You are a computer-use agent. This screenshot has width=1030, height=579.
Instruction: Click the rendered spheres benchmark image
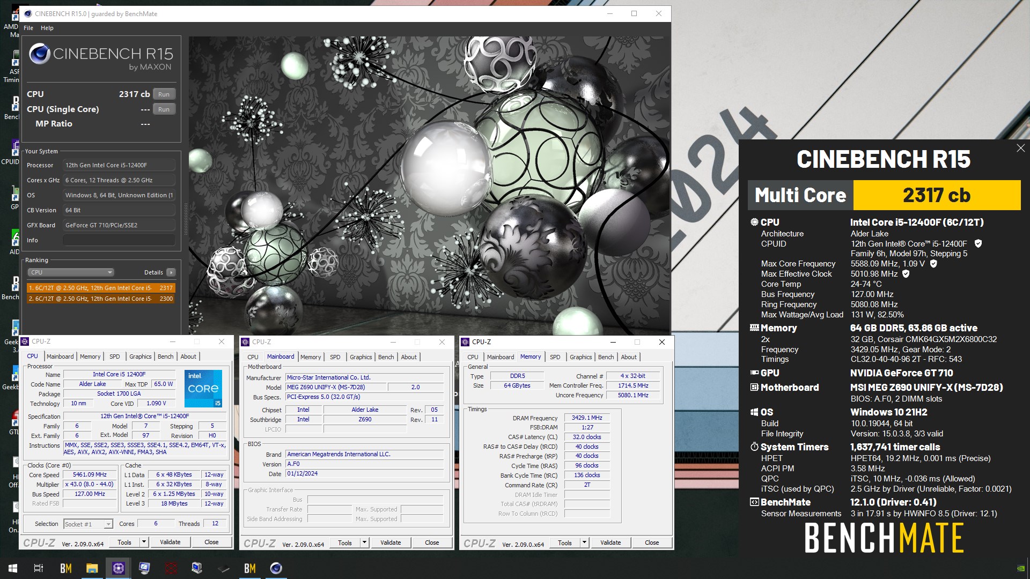429,185
